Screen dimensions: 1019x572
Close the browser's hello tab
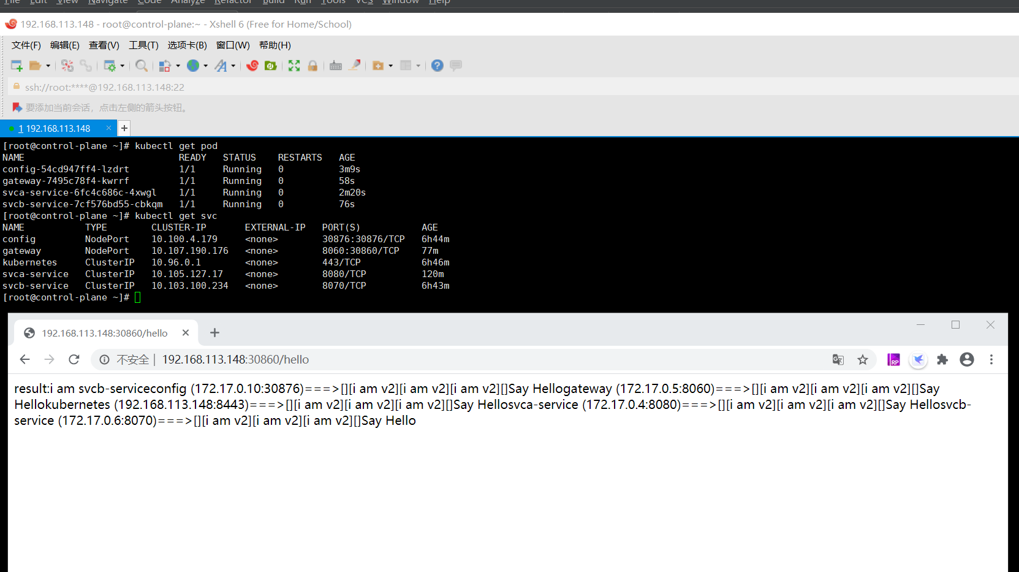(x=186, y=333)
